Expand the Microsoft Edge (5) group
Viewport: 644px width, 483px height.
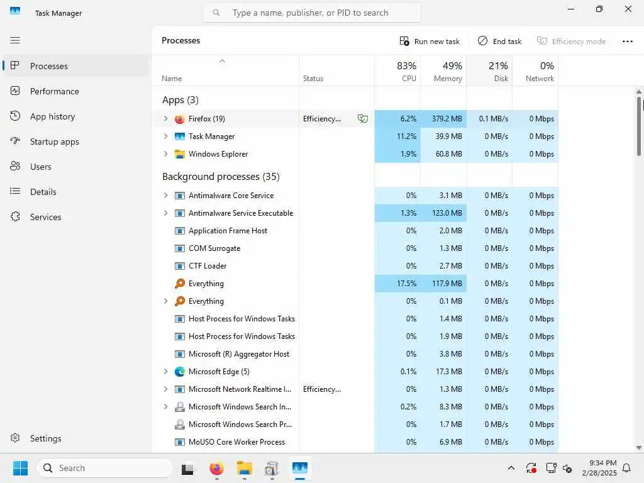165,372
